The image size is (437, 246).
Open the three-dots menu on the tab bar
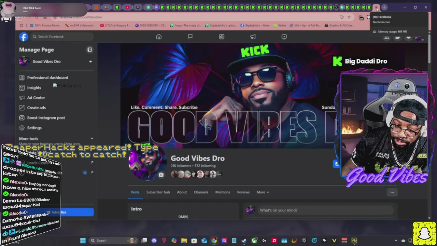pyautogui.click(x=392, y=192)
